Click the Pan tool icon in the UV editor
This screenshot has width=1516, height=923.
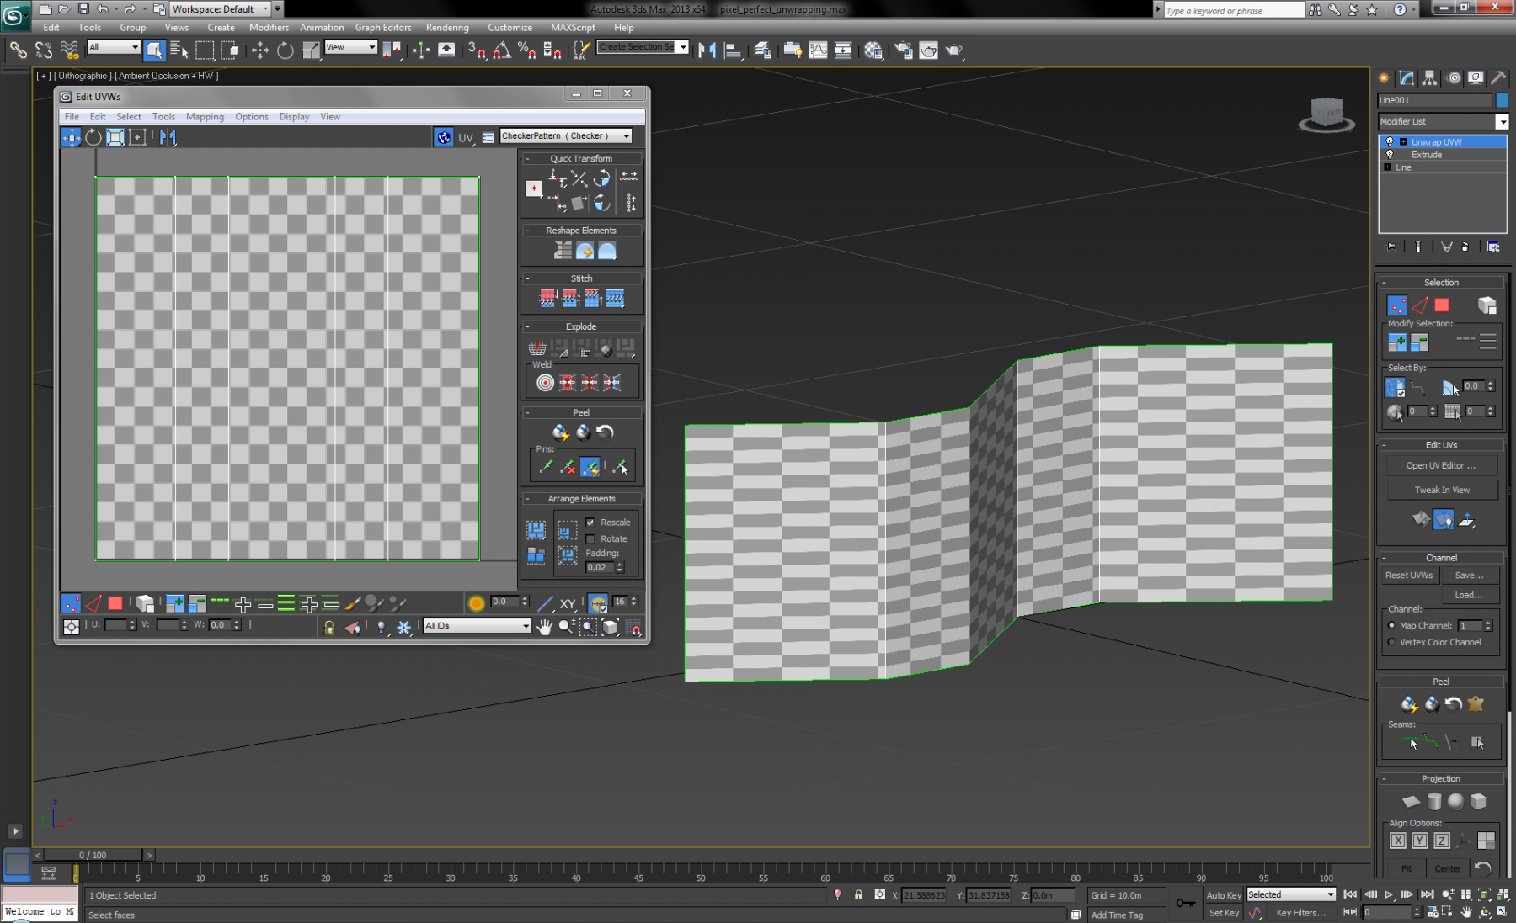click(x=546, y=628)
